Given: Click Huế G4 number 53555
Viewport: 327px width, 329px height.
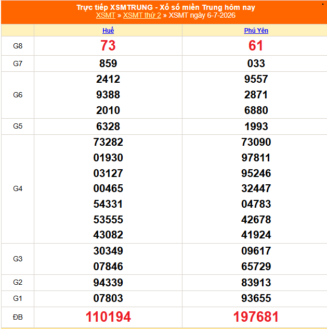Looking at the screenshot, I should 108,220.
